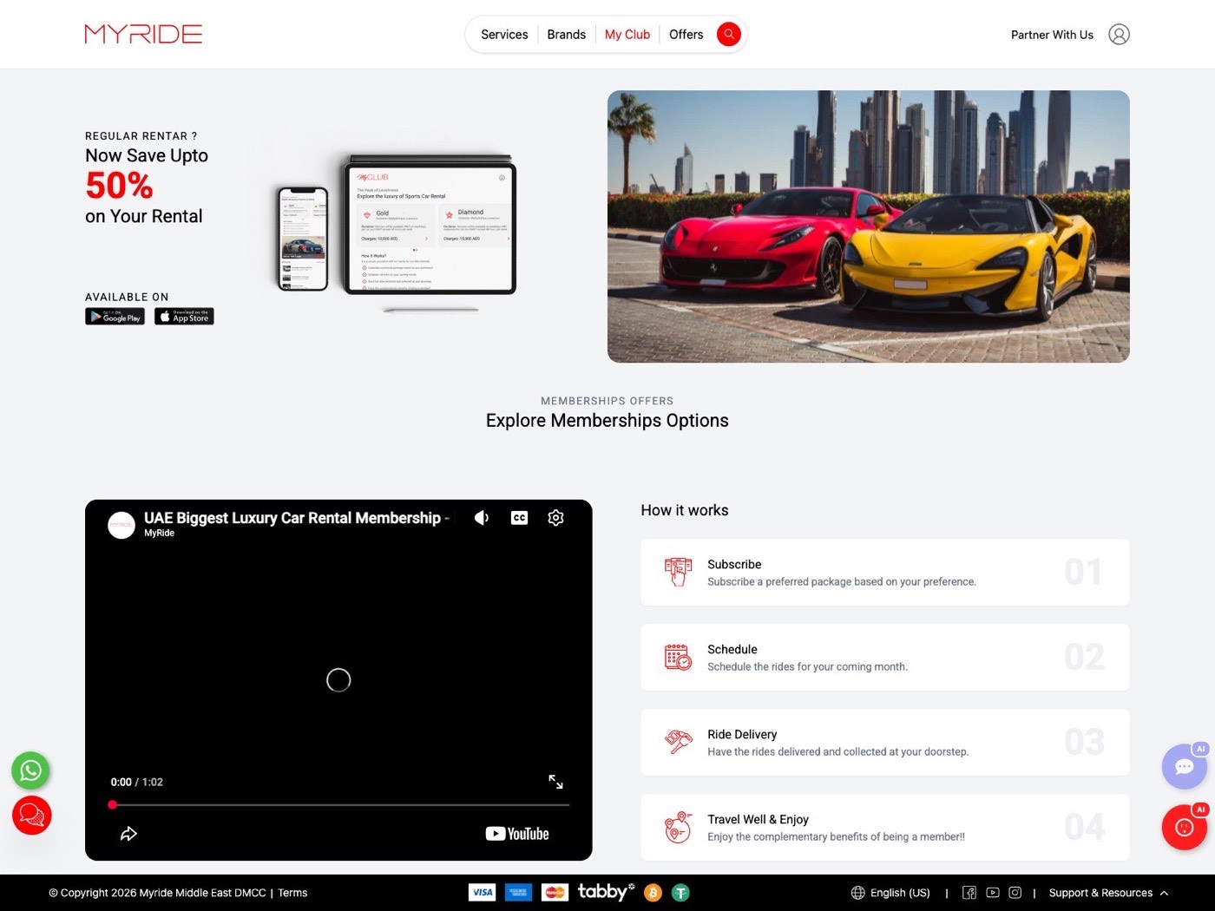Open the Instagram footer icon
This screenshot has width=1215, height=911.
(1015, 893)
